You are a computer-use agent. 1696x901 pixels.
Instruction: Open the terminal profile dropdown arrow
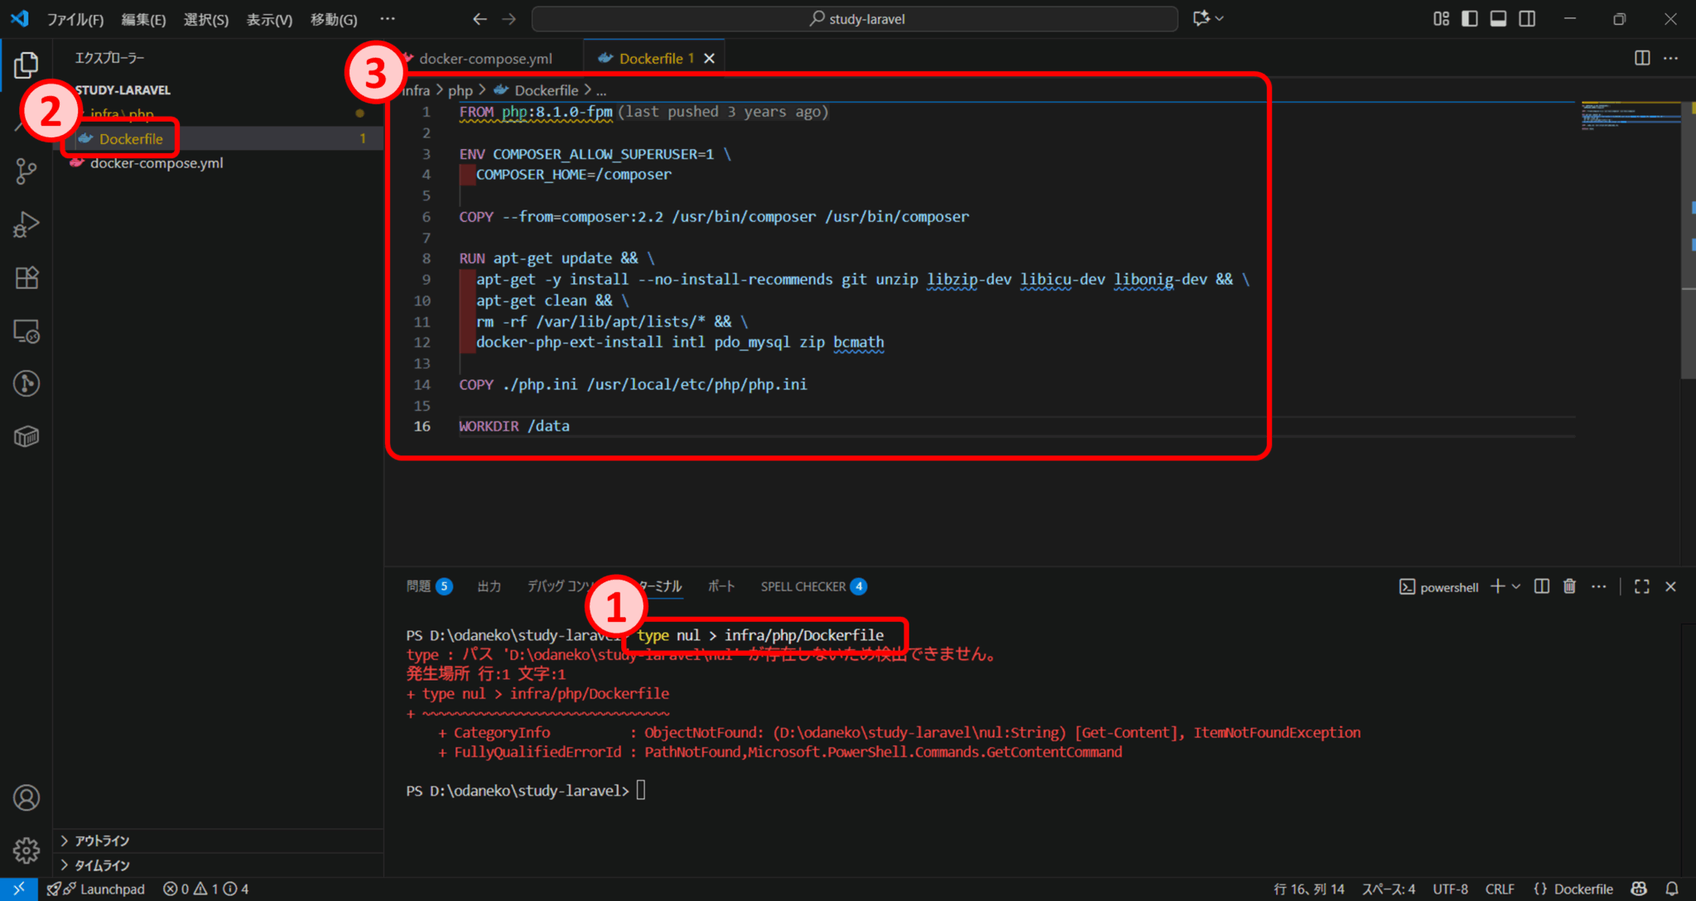(x=1515, y=586)
